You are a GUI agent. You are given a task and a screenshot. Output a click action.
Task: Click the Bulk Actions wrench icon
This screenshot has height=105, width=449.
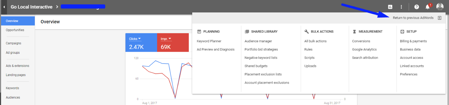(306, 32)
